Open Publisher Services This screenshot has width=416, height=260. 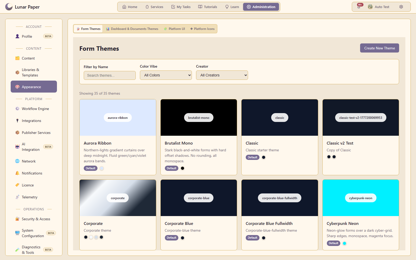[x=34, y=133]
